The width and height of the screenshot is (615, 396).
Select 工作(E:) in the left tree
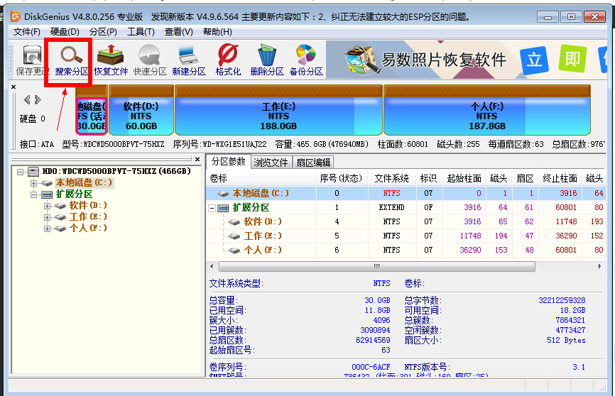(88, 217)
